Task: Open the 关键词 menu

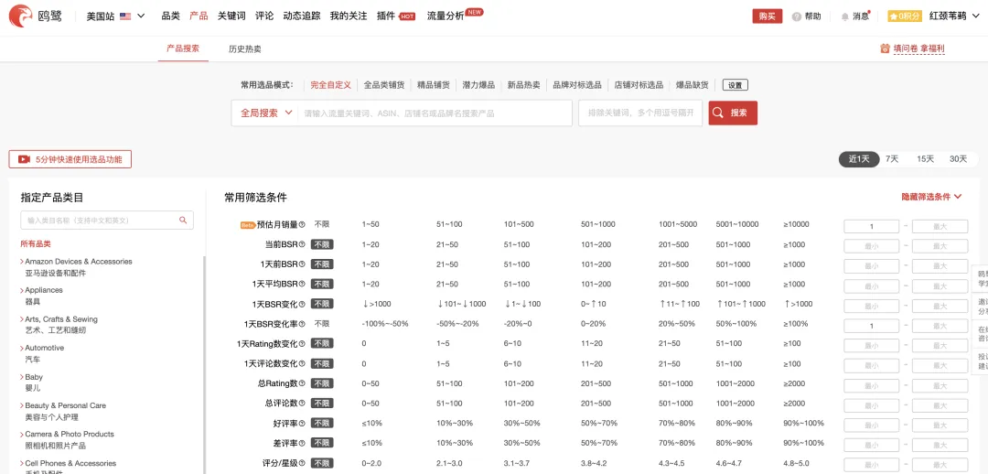Action: [x=231, y=16]
